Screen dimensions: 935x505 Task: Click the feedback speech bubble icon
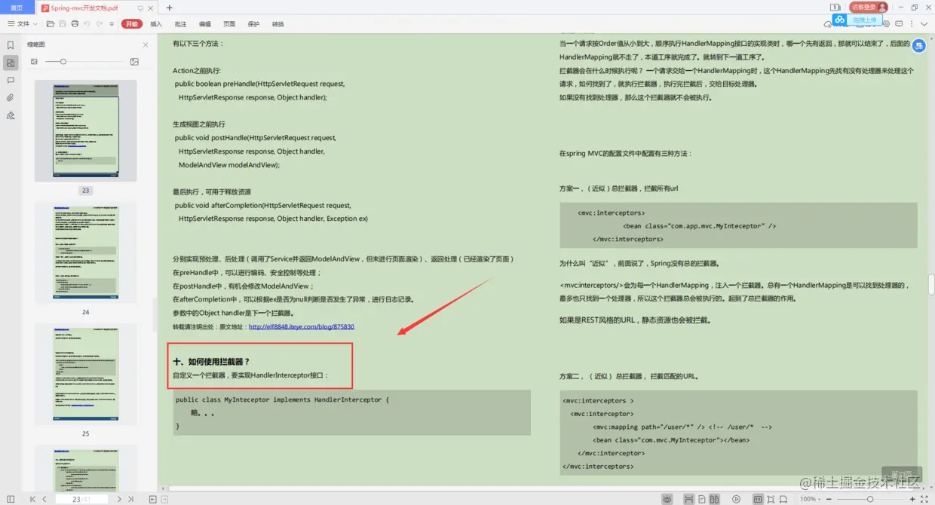[899, 24]
